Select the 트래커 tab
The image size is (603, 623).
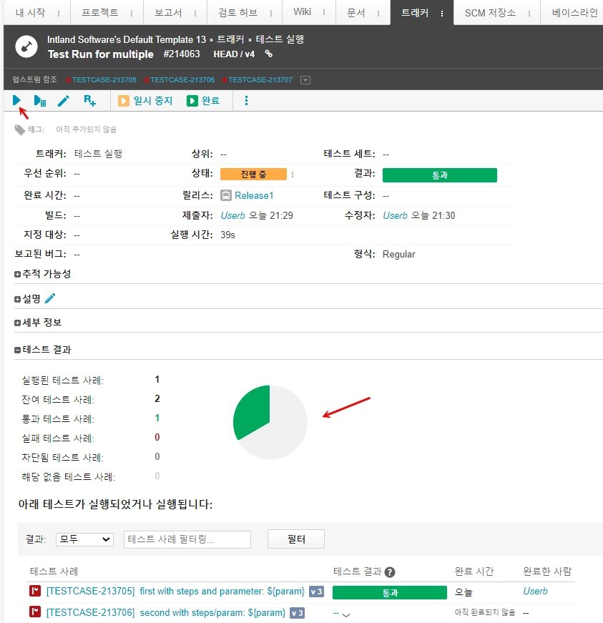(415, 13)
